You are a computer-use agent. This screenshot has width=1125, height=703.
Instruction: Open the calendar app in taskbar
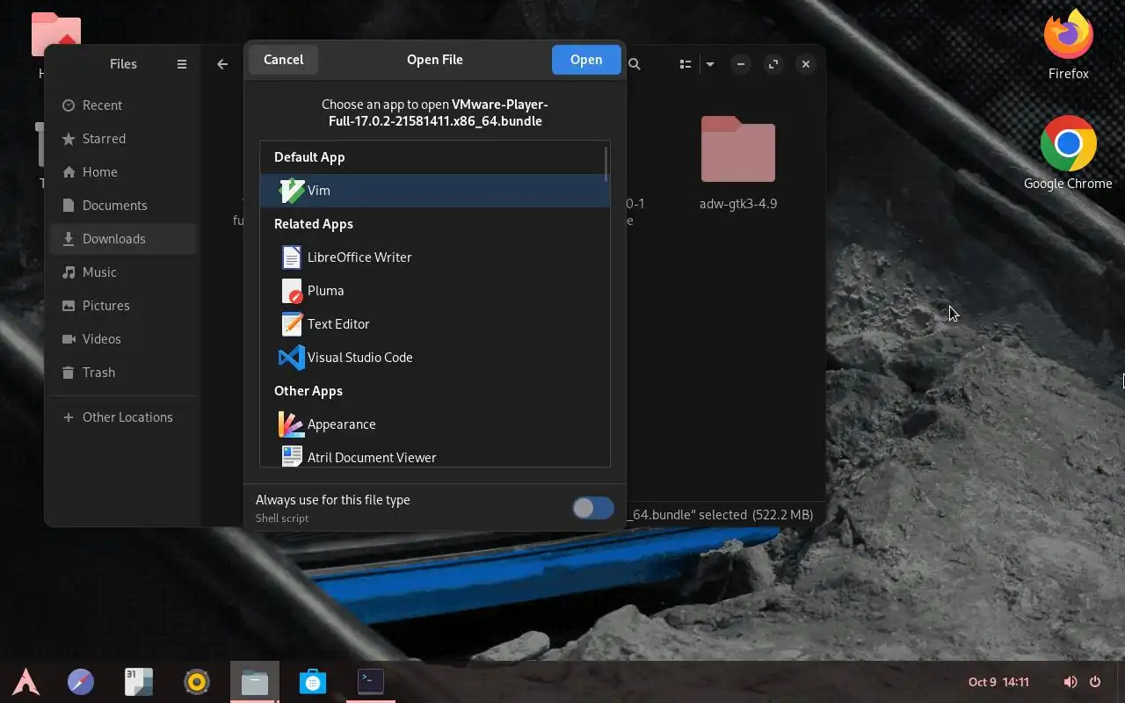[x=139, y=682]
